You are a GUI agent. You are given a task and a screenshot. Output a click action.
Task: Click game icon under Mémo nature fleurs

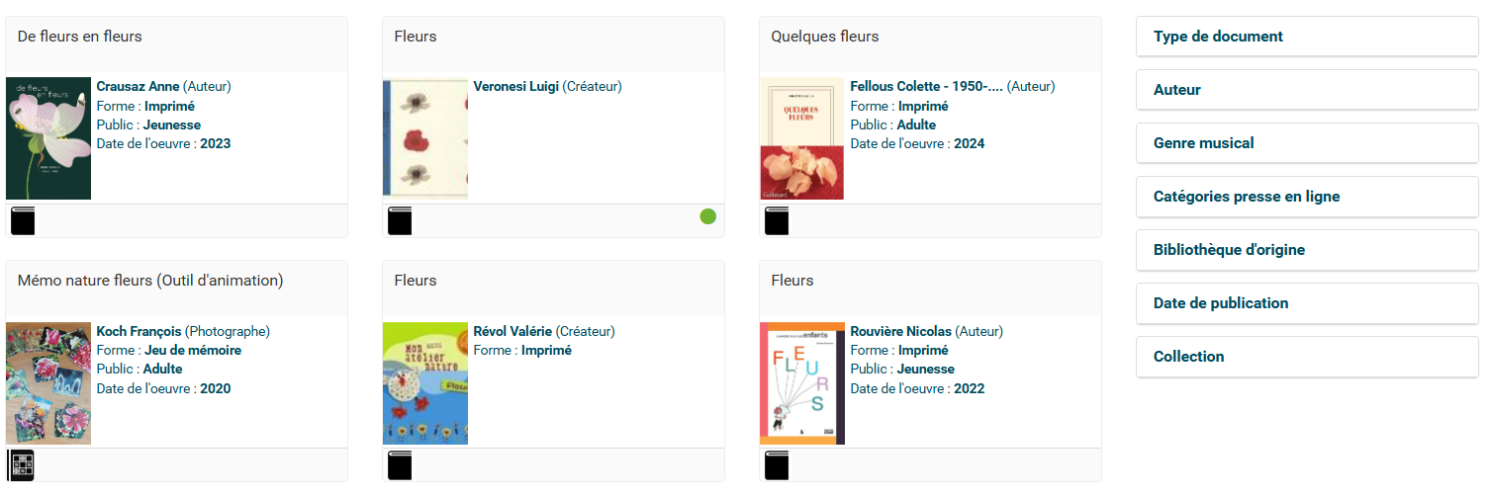pos(21,464)
